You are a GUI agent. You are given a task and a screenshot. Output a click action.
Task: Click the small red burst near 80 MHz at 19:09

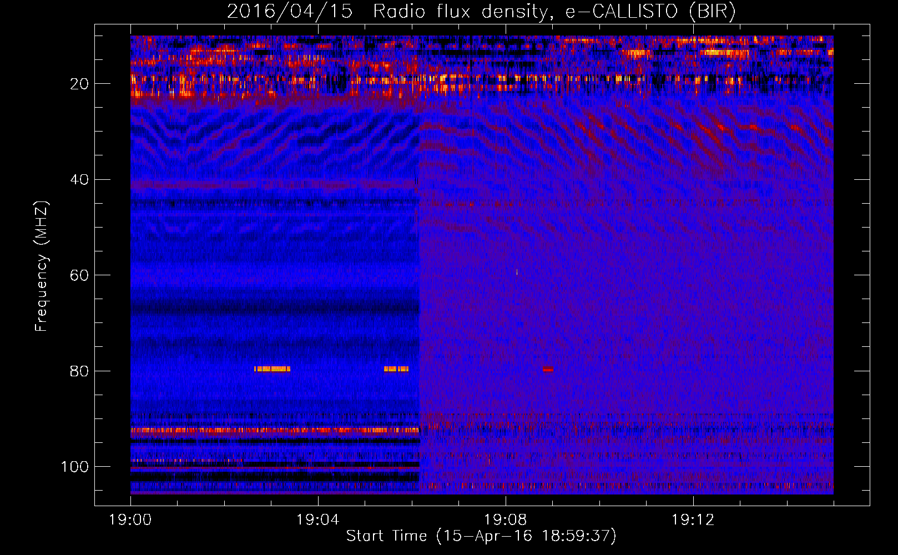click(548, 369)
